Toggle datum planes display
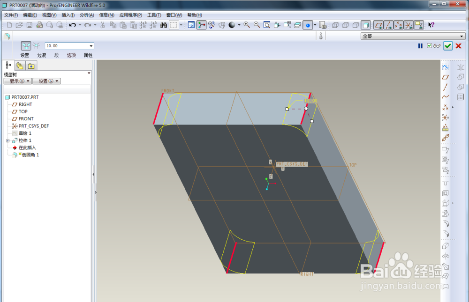 (378, 25)
